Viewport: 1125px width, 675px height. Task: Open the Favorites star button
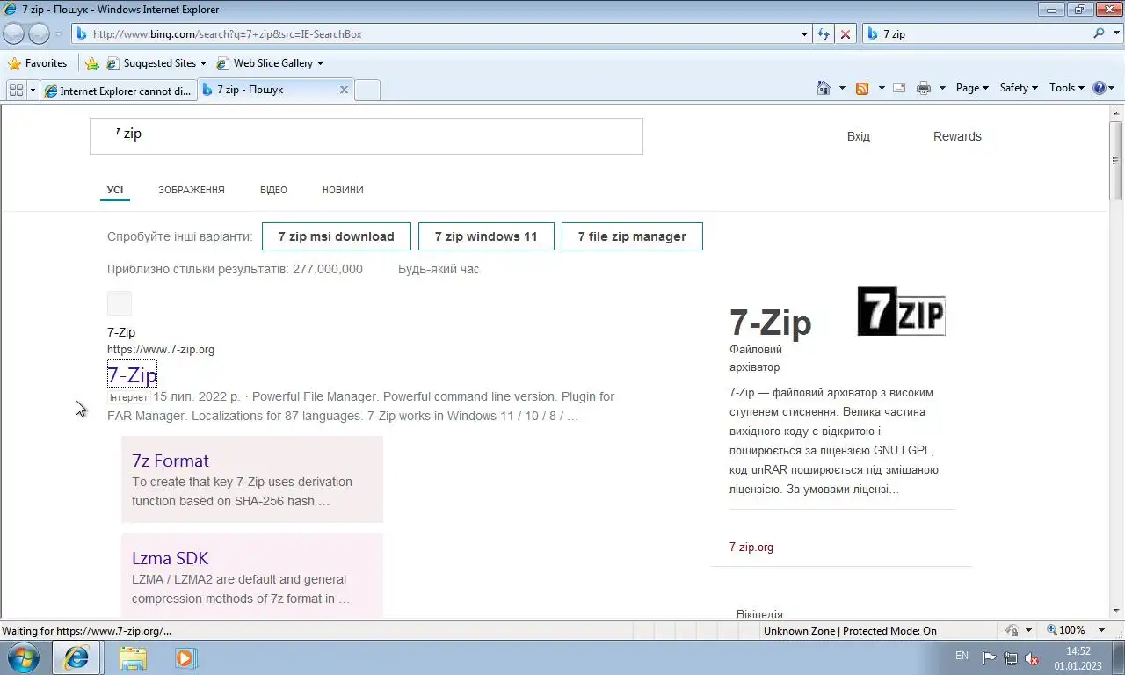(38, 63)
